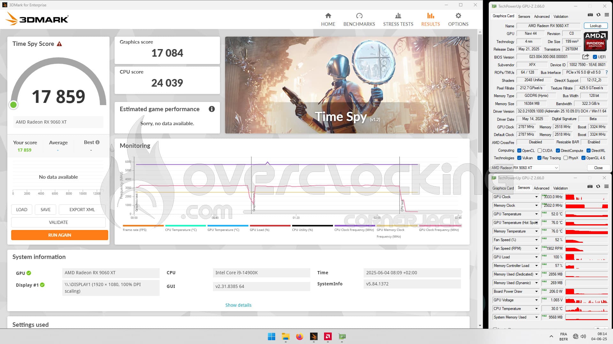Click the info icon beside Best

(x=97, y=142)
